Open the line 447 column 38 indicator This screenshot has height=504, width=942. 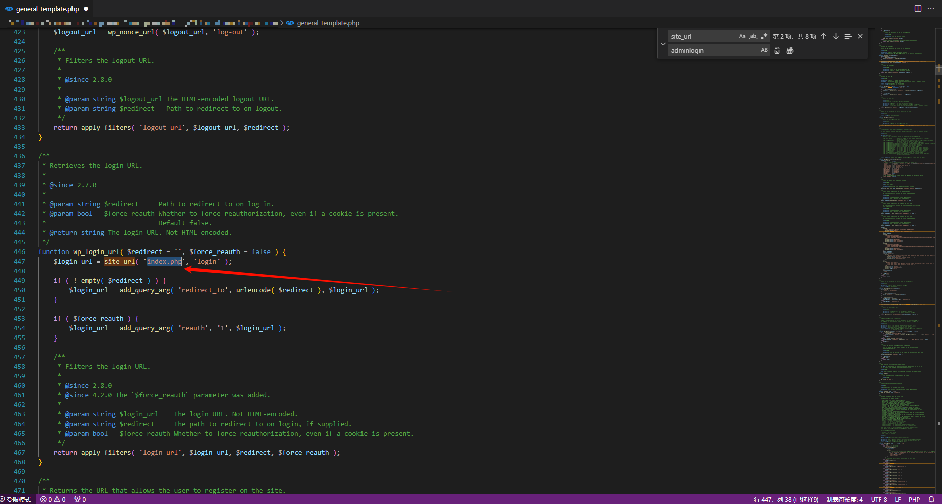pyautogui.click(x=785, y=499)
